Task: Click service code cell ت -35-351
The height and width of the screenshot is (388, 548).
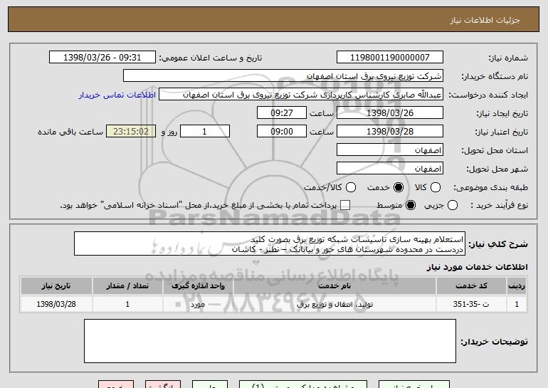Action: point(471,304)
